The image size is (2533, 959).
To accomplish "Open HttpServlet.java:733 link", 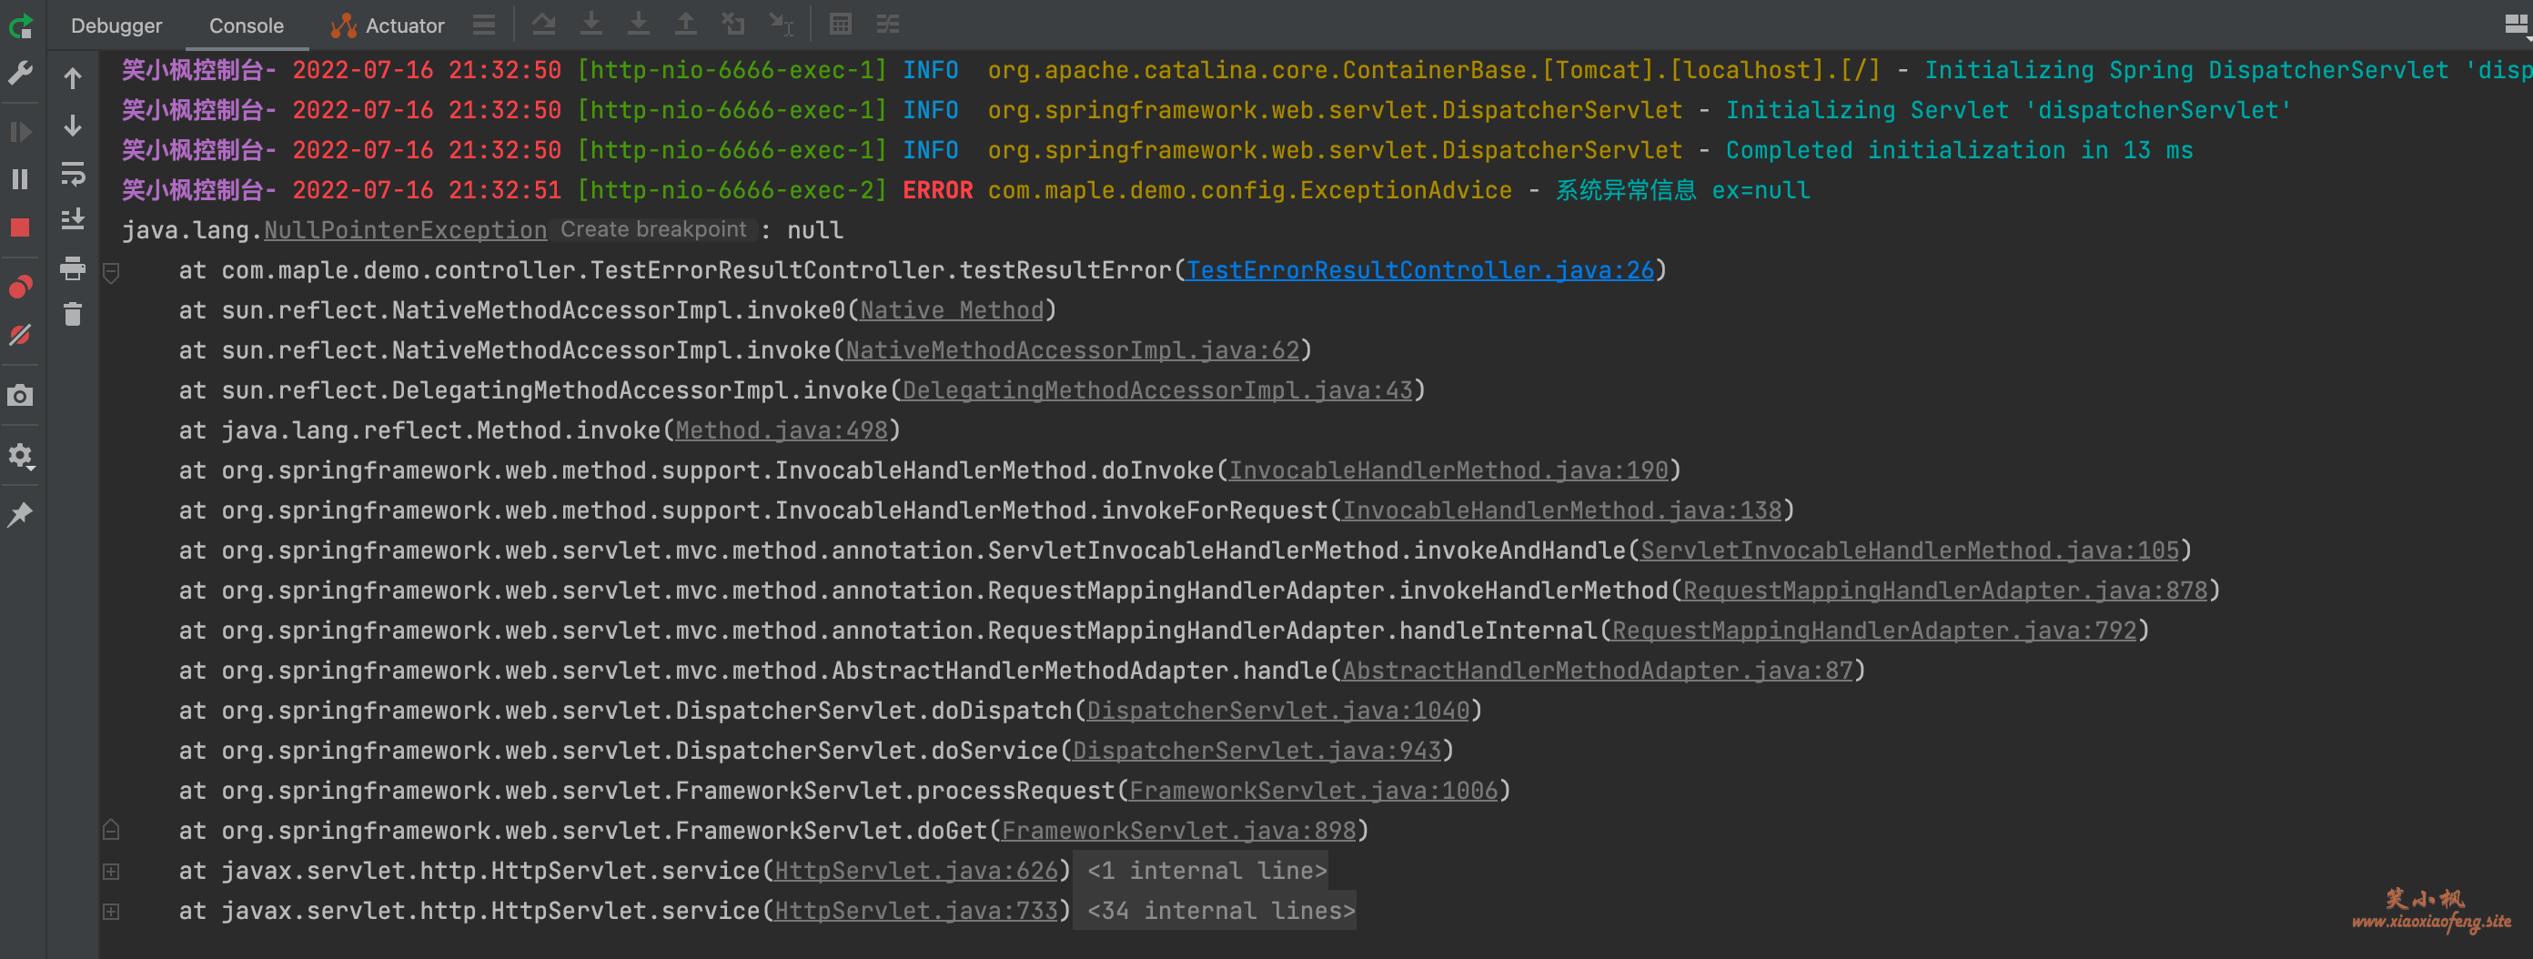I will pyautogui.click(x=916, y=912).
